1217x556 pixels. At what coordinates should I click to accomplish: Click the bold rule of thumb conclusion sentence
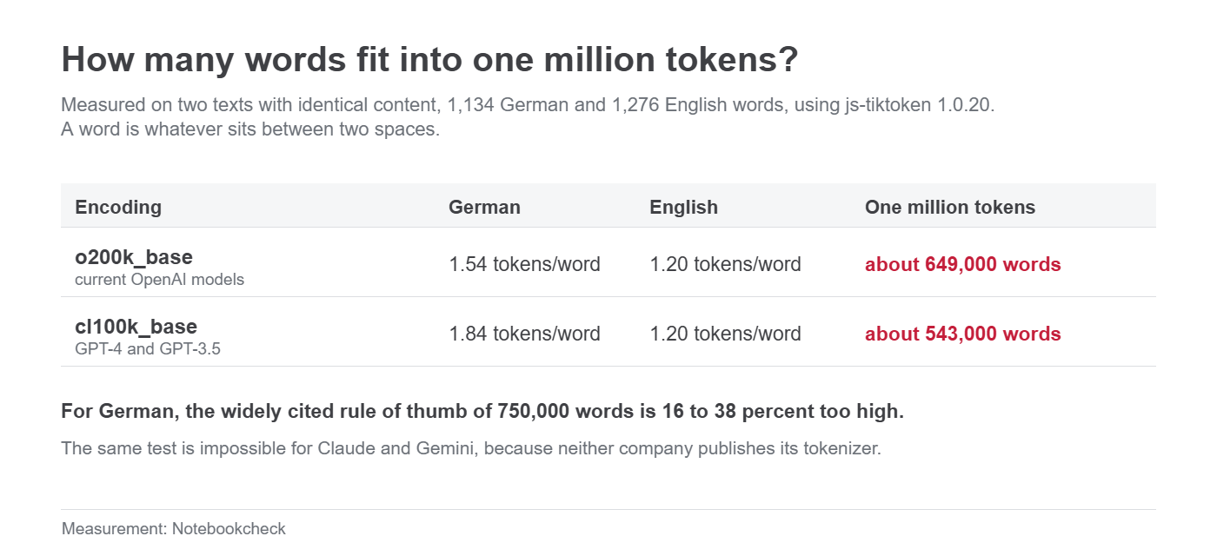(x=482, y=412)
